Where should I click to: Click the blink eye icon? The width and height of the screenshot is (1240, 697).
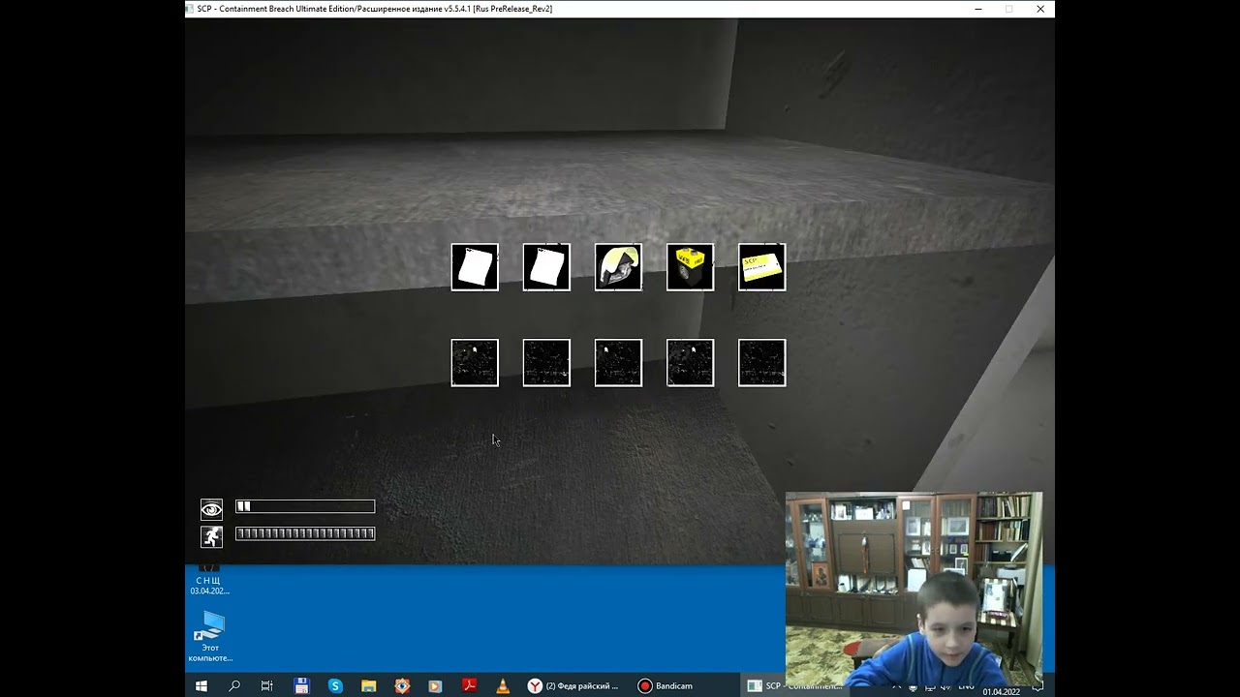[211, 509]
